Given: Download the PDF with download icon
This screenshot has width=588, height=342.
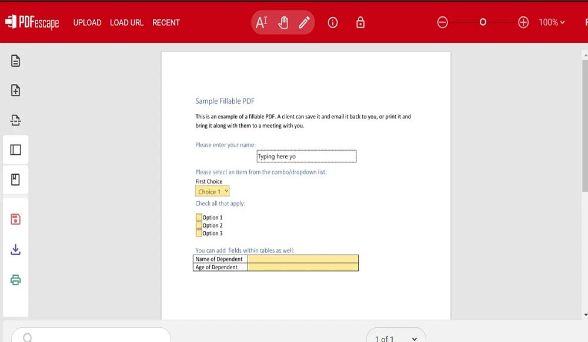Looking at the screenshot, I should click(x=15, y=249).
